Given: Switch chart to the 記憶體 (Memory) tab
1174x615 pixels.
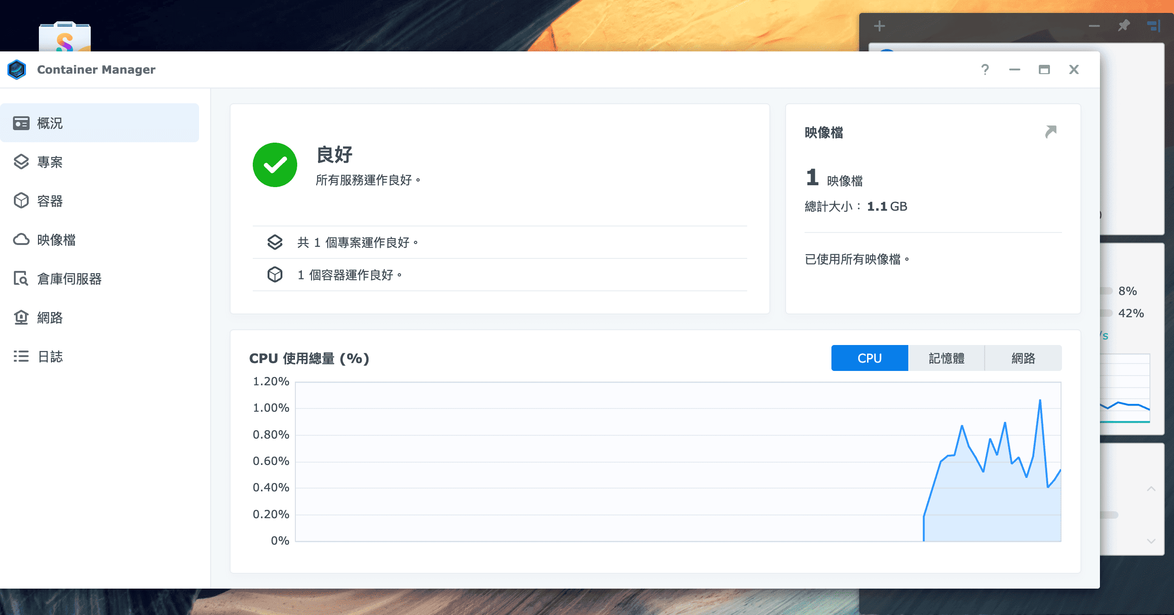Looking at the screenshot, I should (x=946, y=358).
